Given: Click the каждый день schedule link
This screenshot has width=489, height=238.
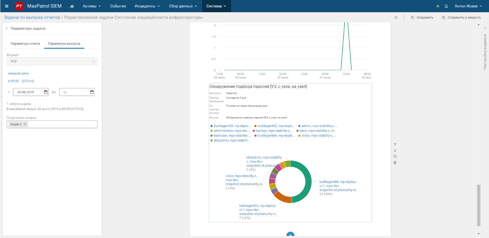Looking at the screenshot, I should 18,73.
